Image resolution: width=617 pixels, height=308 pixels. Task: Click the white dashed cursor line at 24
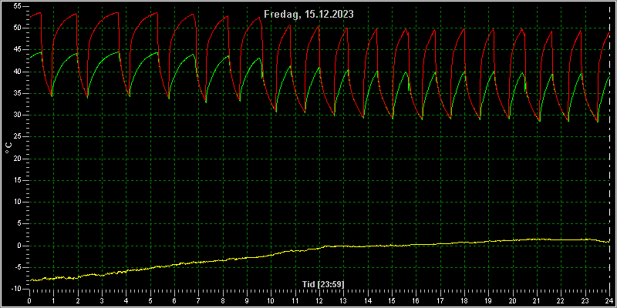[610, 148]
